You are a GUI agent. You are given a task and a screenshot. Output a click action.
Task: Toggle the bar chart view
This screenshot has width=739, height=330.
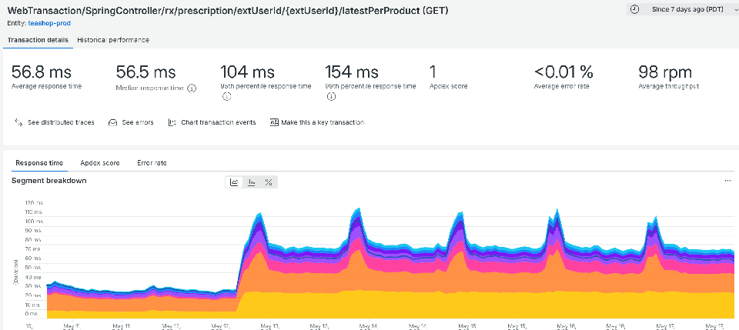click(252, 182)
